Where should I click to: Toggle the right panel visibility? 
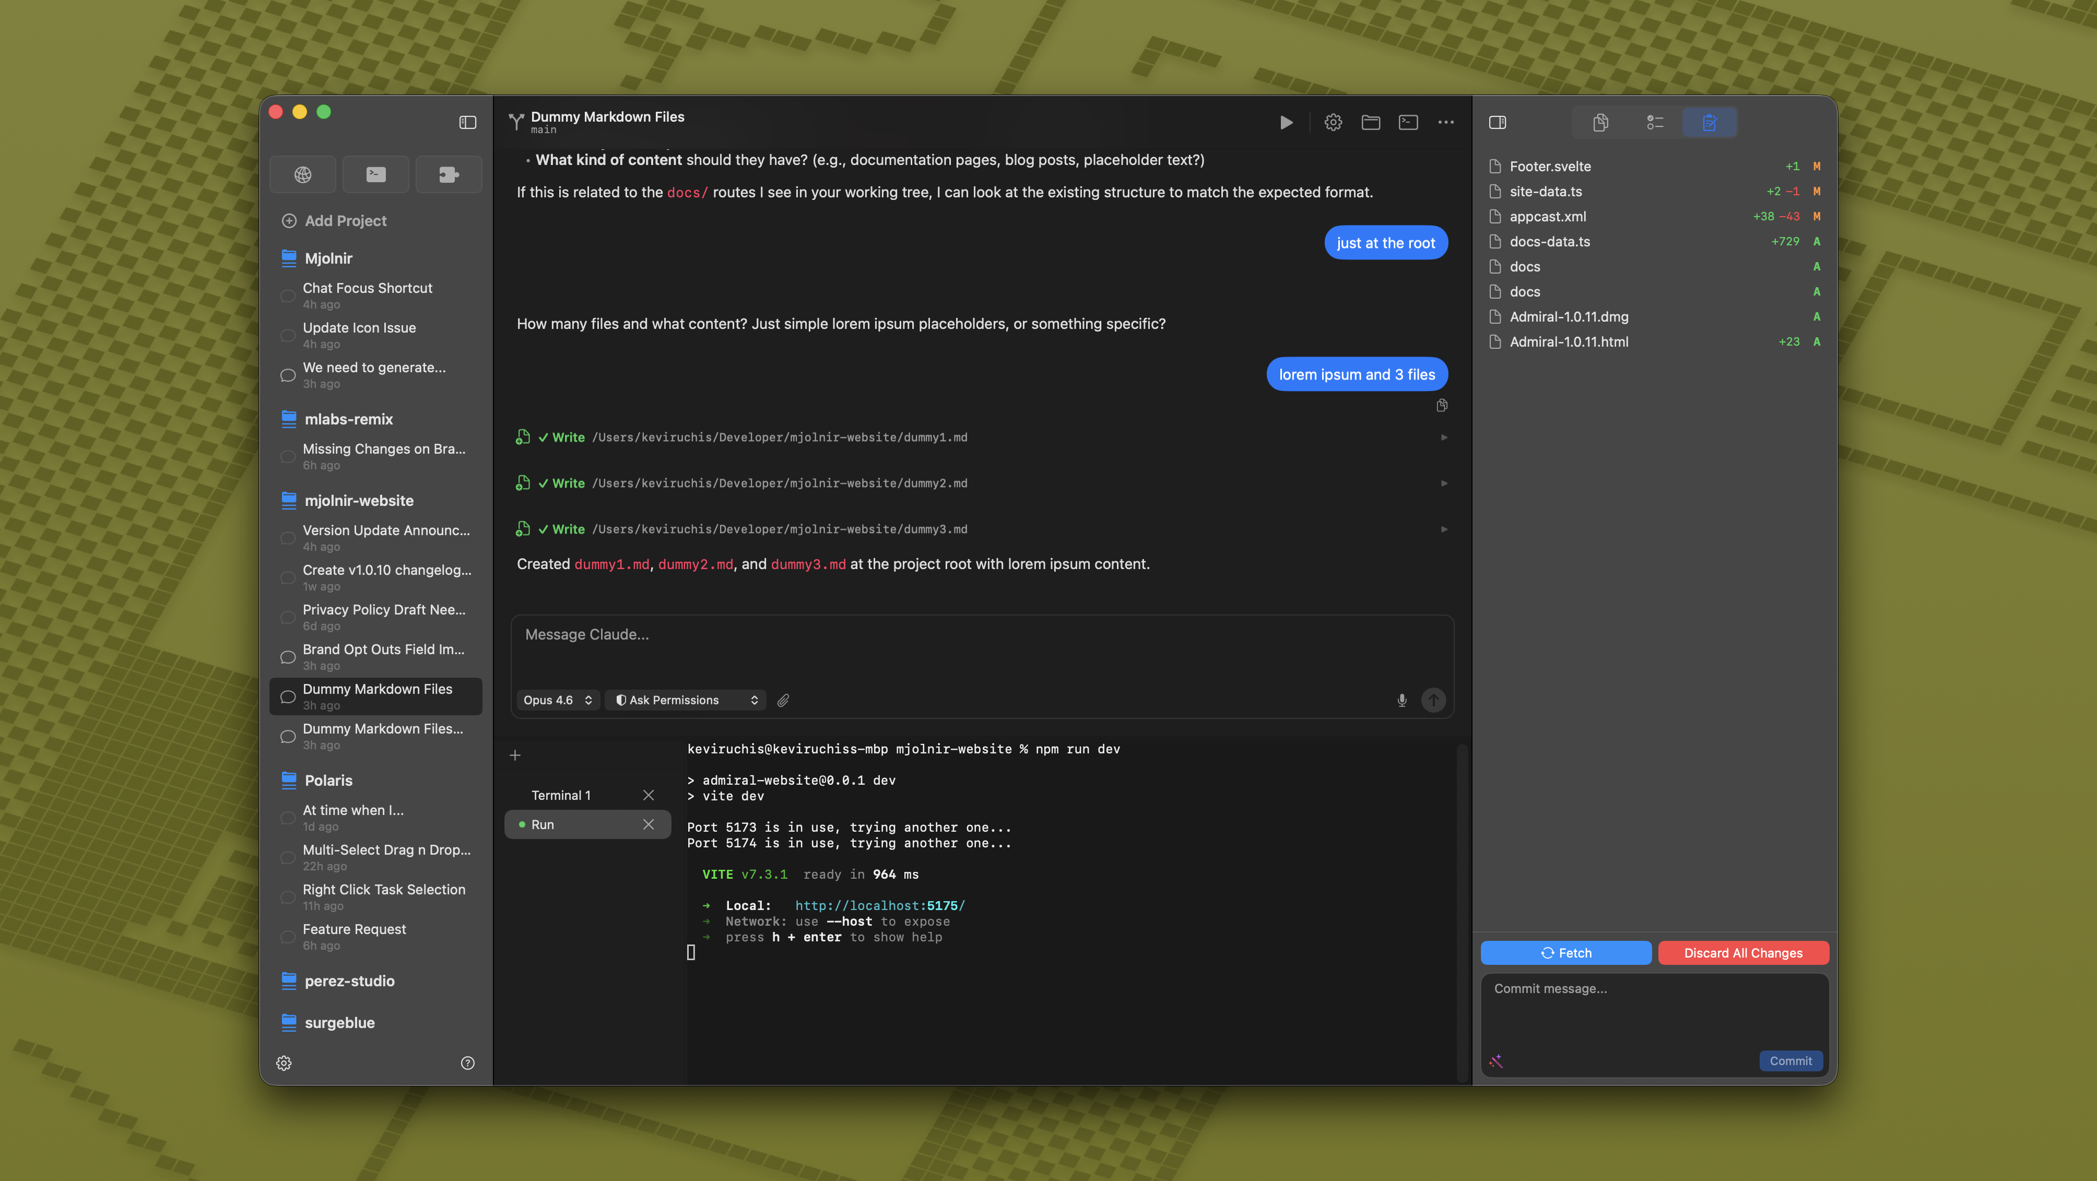[x=1497, y=122]
